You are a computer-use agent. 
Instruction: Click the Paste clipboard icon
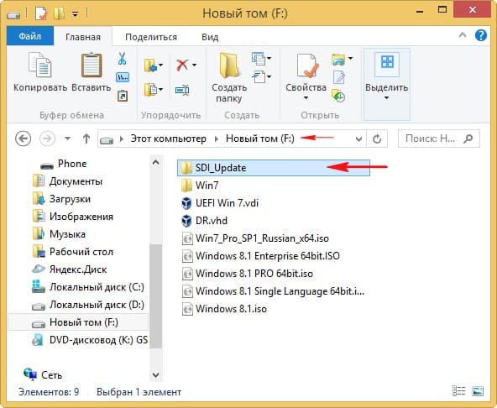(x=92, y=65)
